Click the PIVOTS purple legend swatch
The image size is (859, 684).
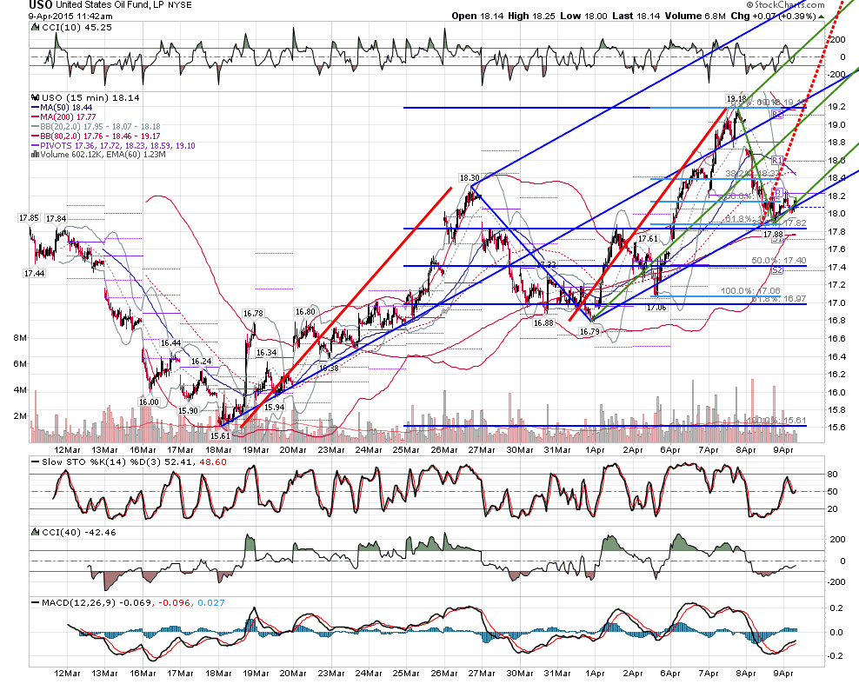35,146
